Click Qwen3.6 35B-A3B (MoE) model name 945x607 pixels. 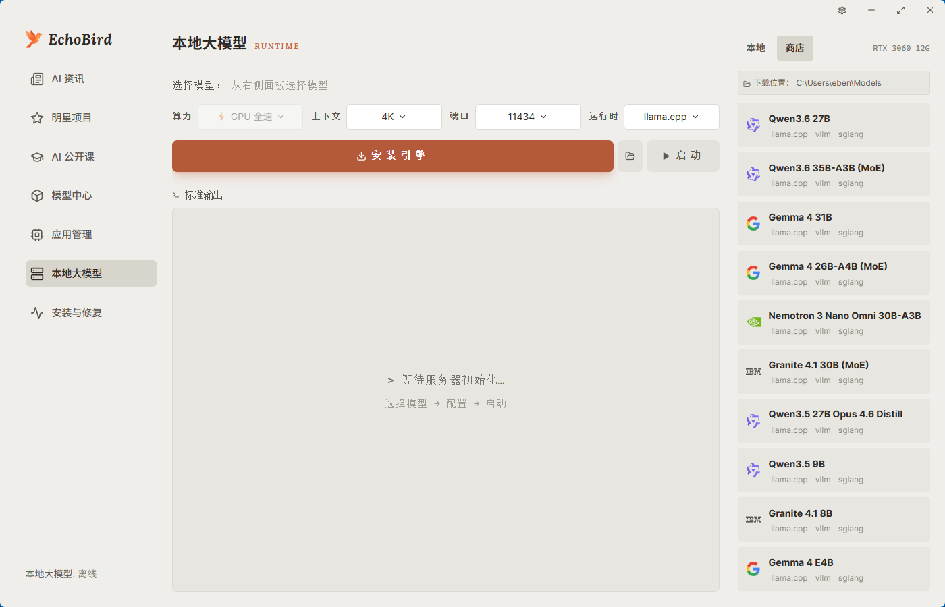(x=826, y=168)
